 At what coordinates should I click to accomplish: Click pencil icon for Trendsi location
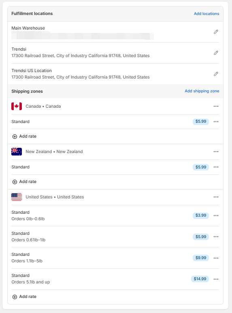point(216,53)
